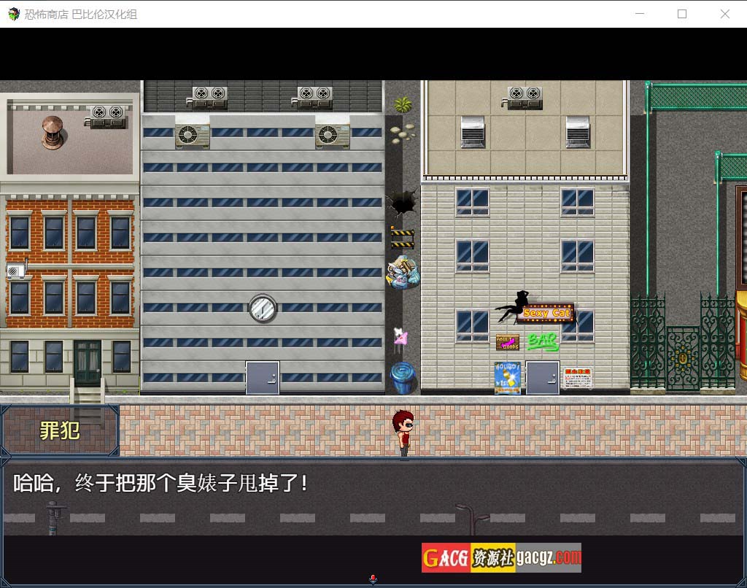Click the pink sparkling item in the alley
The image size is (747, 588).
point(400,337)
